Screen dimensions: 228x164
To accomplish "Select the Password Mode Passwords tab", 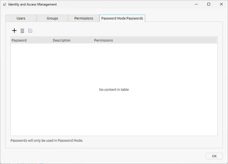I will [x=122, y=18].
